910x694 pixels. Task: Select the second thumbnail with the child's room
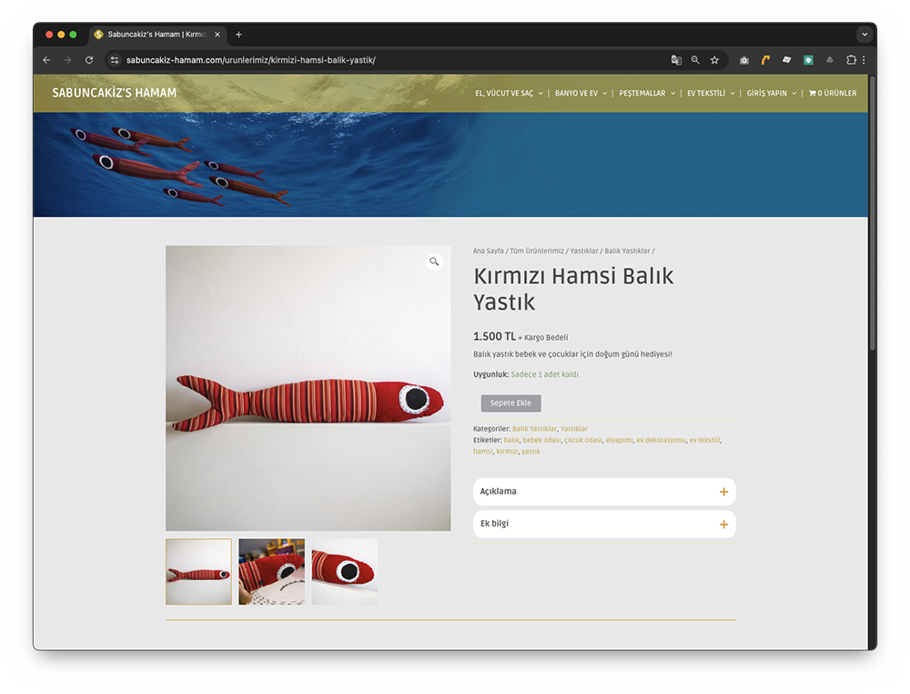[x=271, y=571]
